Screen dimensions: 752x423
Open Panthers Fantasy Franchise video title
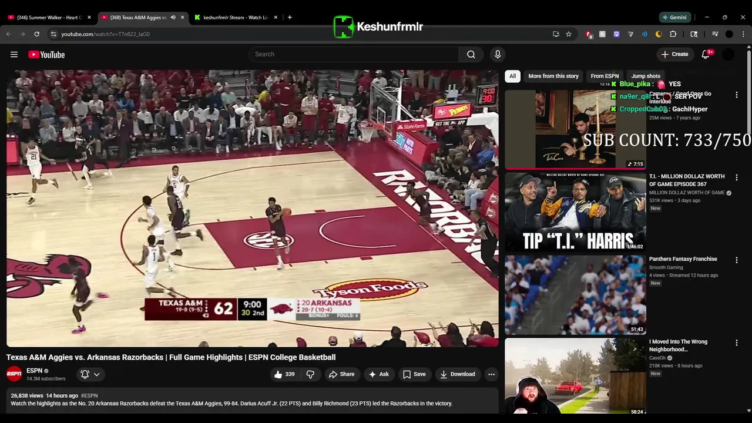pyautogui.click(x=683, y=259)
